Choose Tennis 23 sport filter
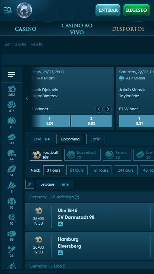Image resolution: width=154 pixels, height=274 pixels. click(117, 155)
